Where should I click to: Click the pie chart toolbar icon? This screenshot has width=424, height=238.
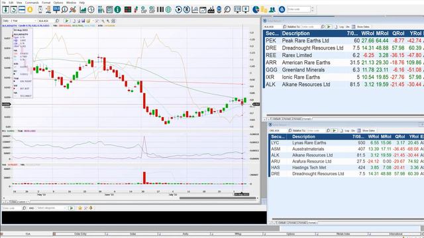pyautogui.click(x=256, y=10)
